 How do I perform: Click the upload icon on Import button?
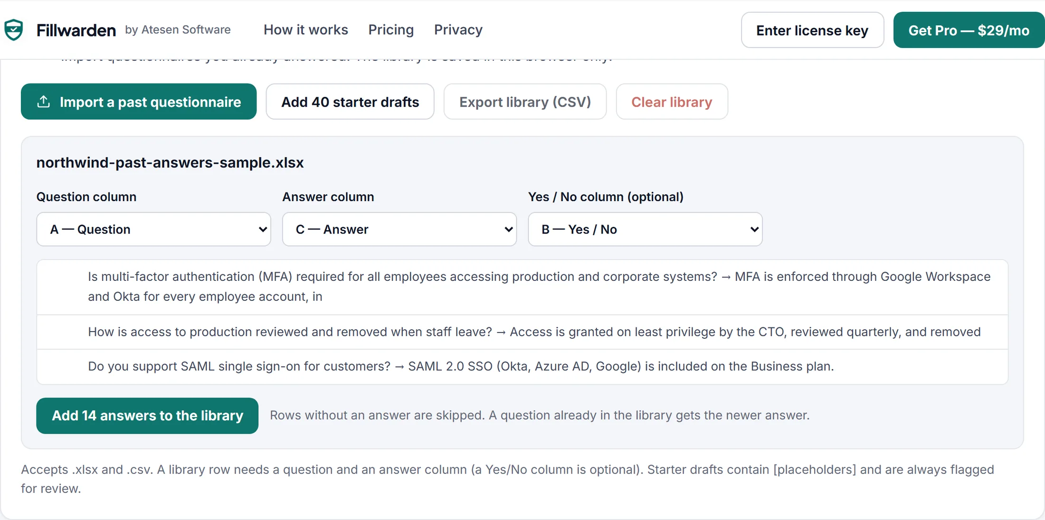point(44,102)
